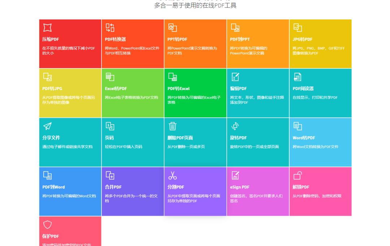Open the 解锁PDF padlock icon
The image size is (390, 246).
click(298, 175)
